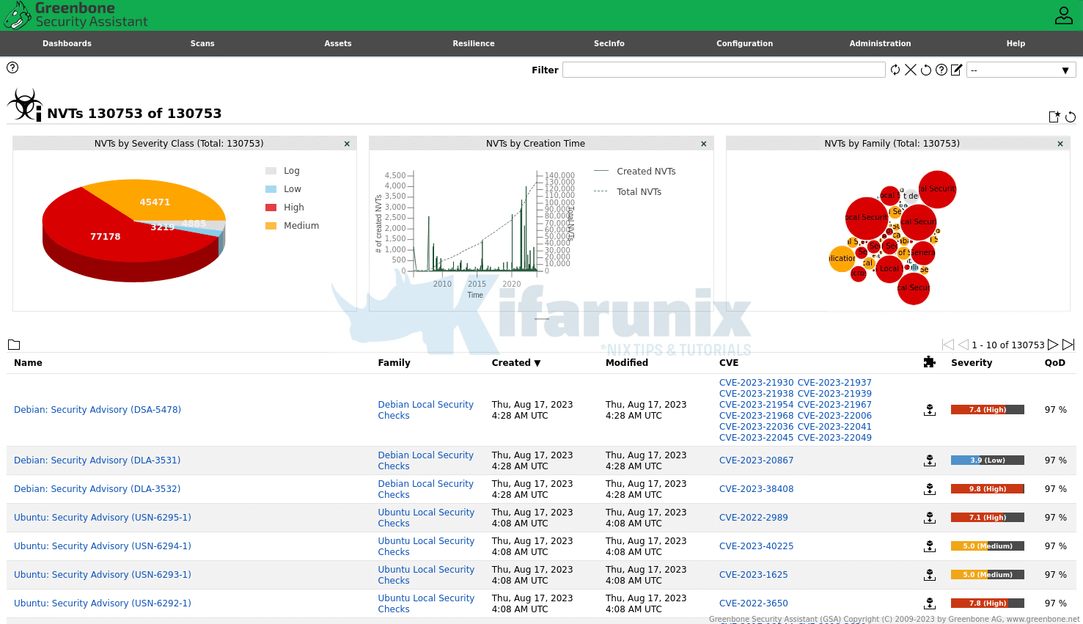Click solution type icon for USN-6295-1
This screenshot has height=624, width=1083.
pyautogui.click(x=930, y=518)
